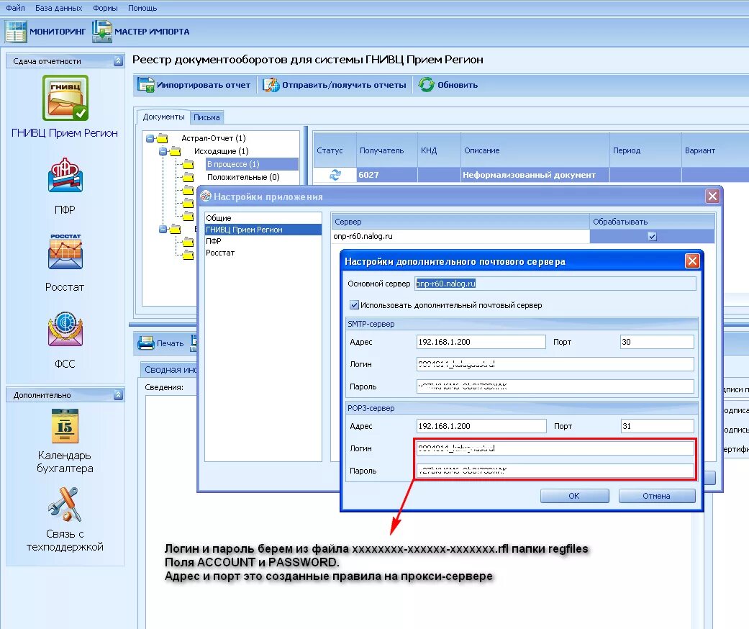
Task: Click folder icon of Астрал-Отчет node
Action: [x=163, y=138]
